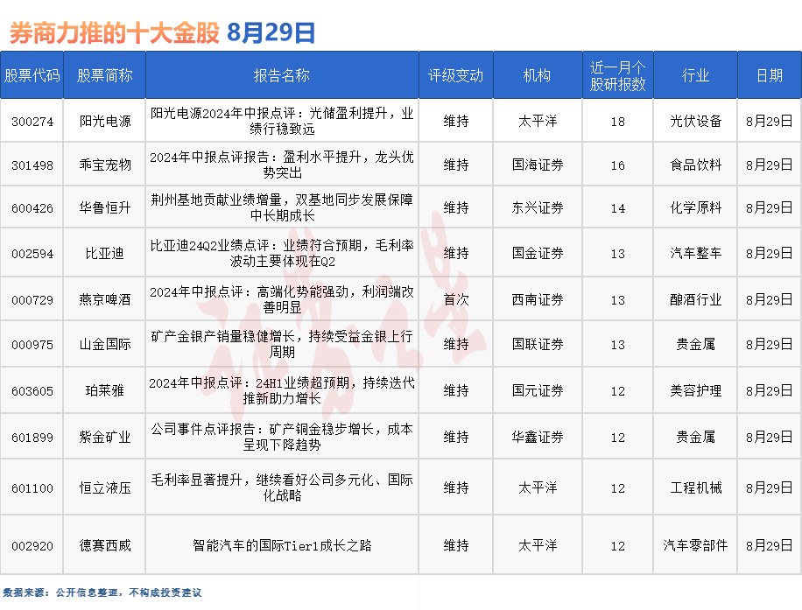The width and height of the screenshot is (802, 610).
Task: Click industry 酿酒行业
Action: (695, 299)
